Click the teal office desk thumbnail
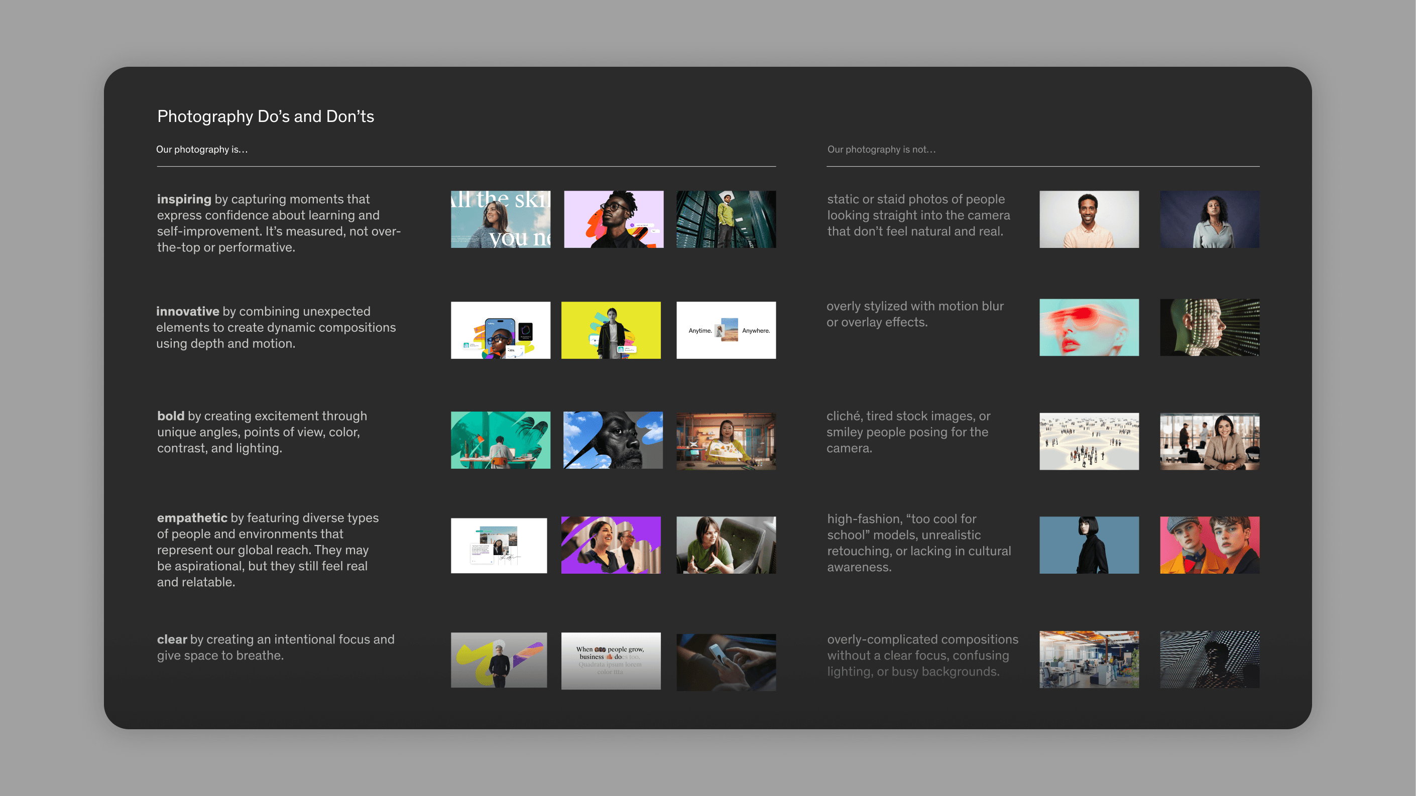The image size is (1416, 796). click(x=500, y=440)
